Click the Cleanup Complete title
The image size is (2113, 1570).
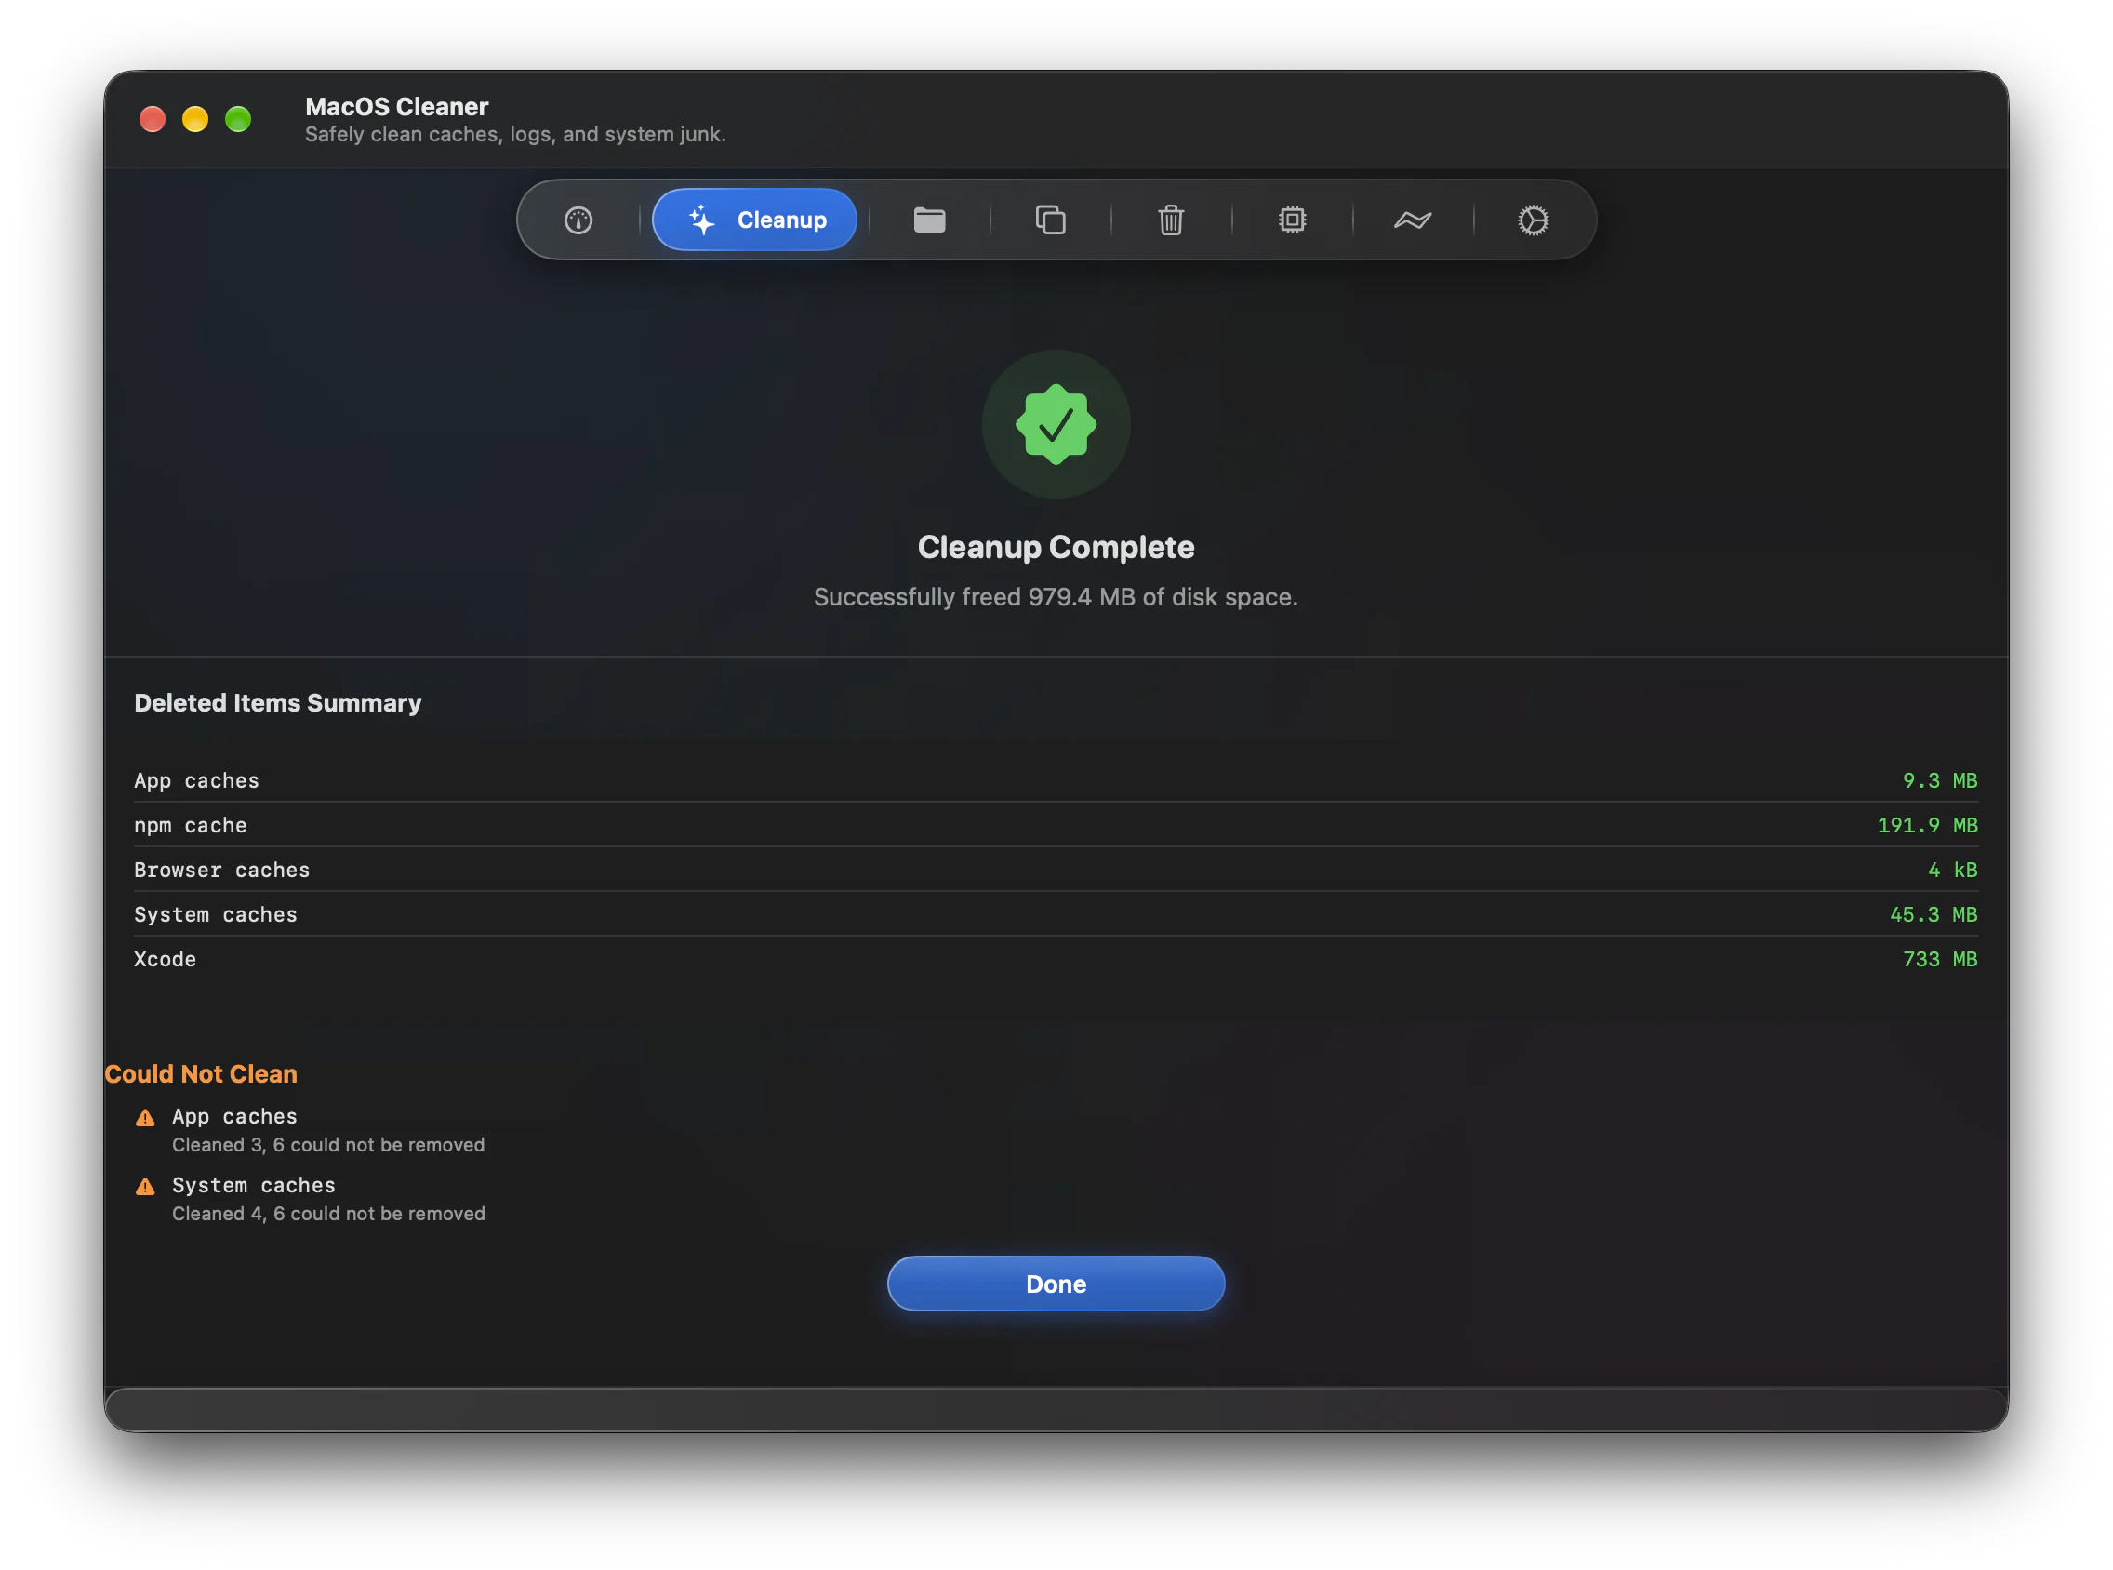pyautogui.click(x=1056, y=548)
